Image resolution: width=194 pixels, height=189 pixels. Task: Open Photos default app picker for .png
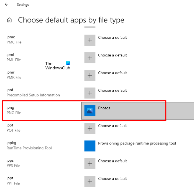(104, 108)
